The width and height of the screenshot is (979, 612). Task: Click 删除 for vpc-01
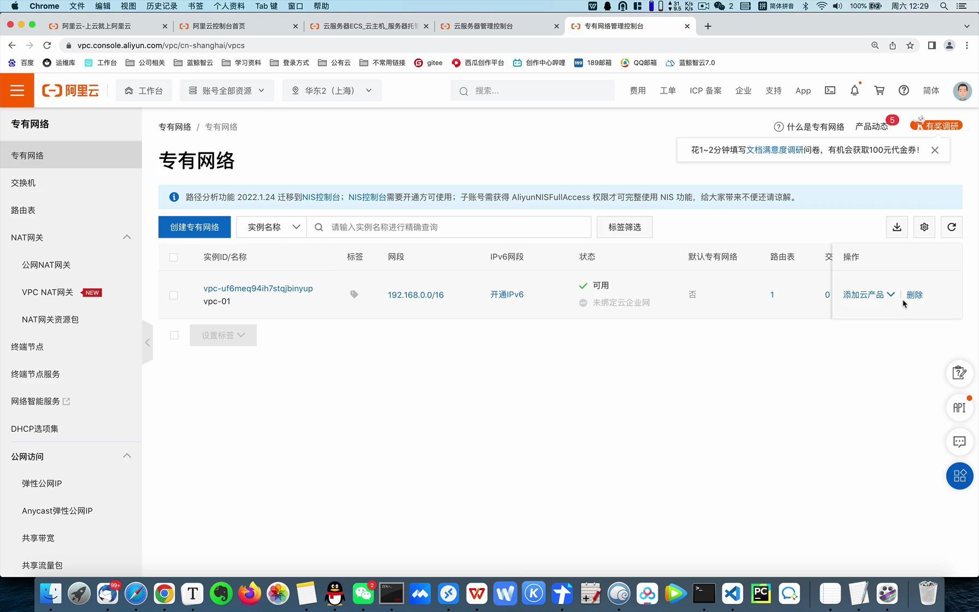tap(915, 295)
